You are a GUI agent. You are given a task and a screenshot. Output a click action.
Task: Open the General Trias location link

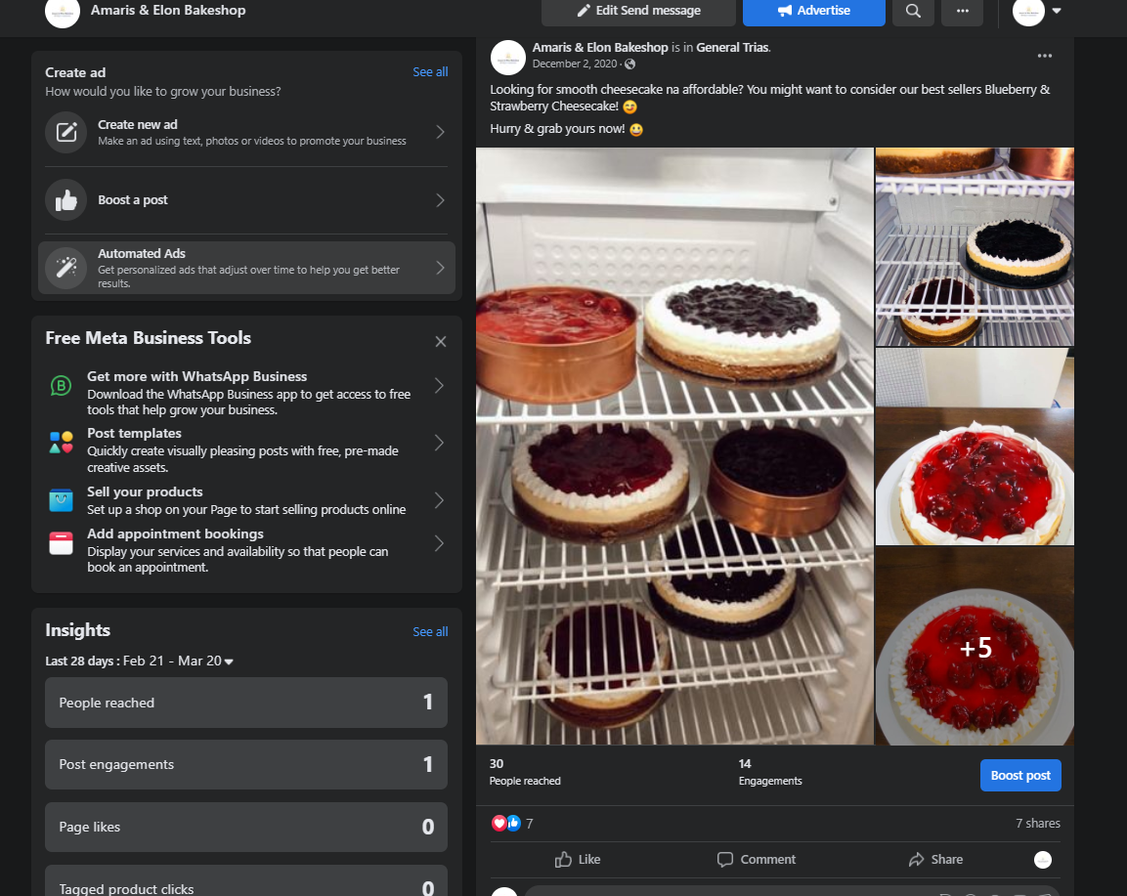tap(732, 48)
